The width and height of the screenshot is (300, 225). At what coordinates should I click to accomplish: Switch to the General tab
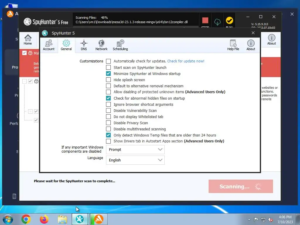[66, 45]
